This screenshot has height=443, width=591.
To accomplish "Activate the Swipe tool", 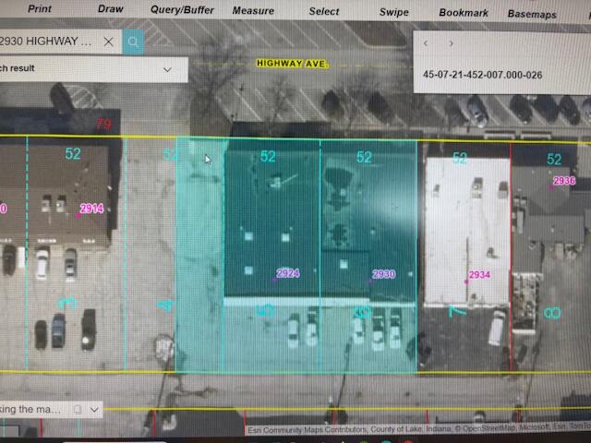I will click(394, 13).
